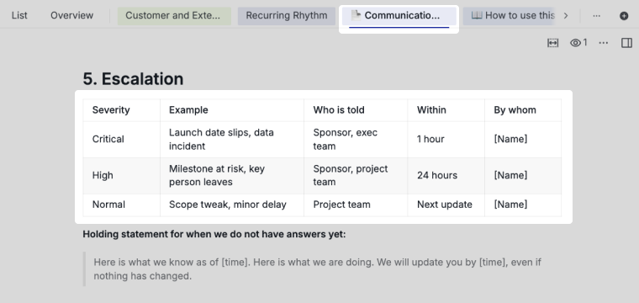
Task: Click the 5. Escalation heading
Action: pyautogui.click(x=133, y=79)
